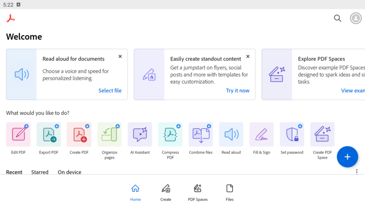The image size is (365, 205).
Task: Dismiss the Easily create standout content card
Action: pyautogui.click(x=248, y=56)
